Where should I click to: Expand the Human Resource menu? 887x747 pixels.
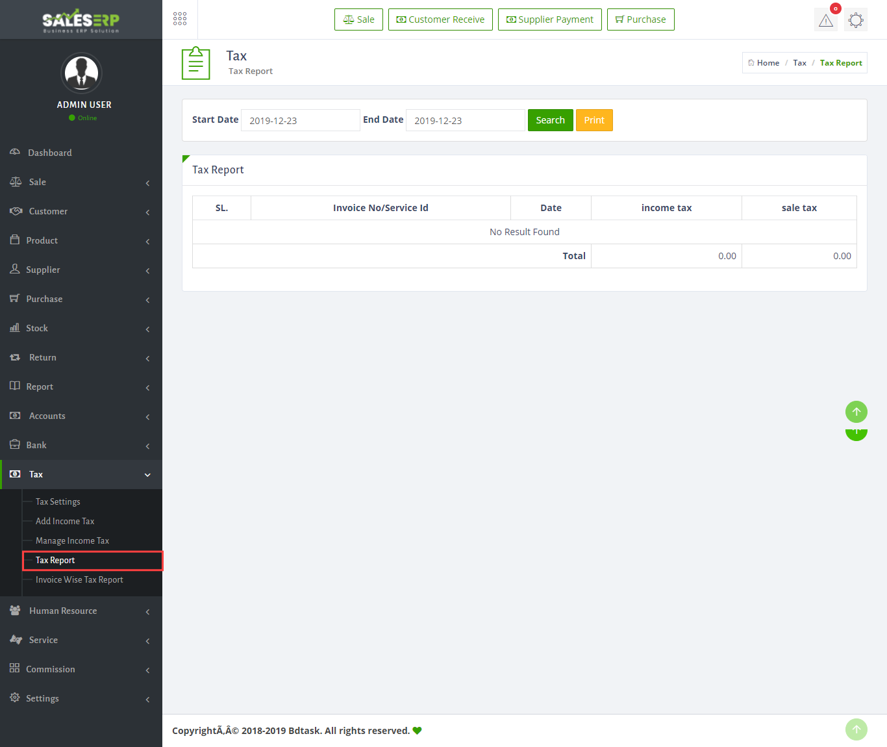[81, 611]
